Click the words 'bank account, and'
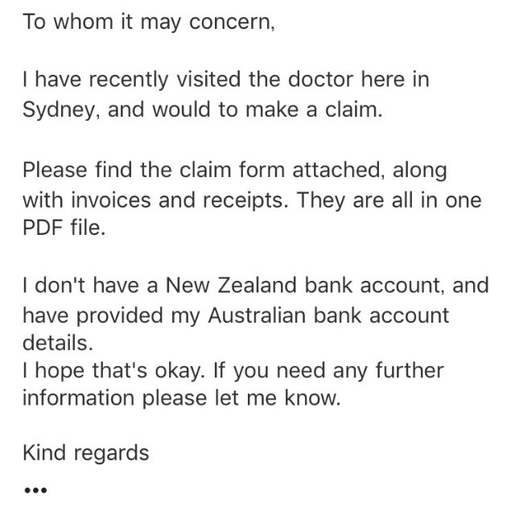This screenshot has height=515, width=515. 397,285
